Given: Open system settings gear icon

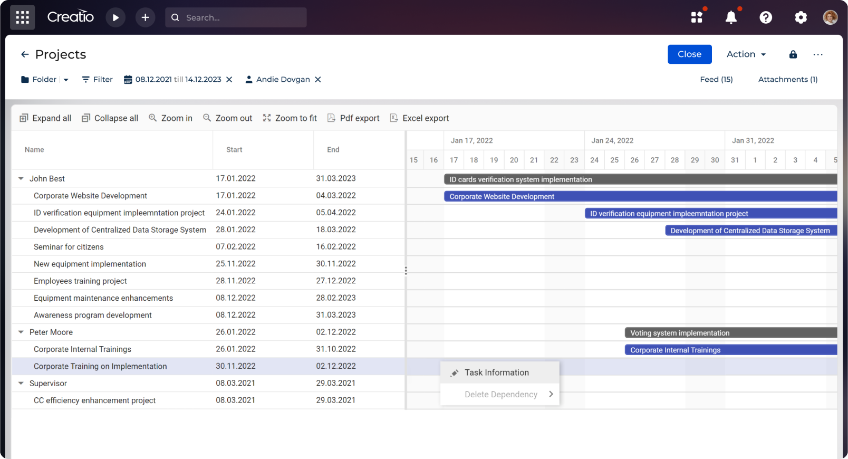Looking at the screenshot, I should (800, 17).
